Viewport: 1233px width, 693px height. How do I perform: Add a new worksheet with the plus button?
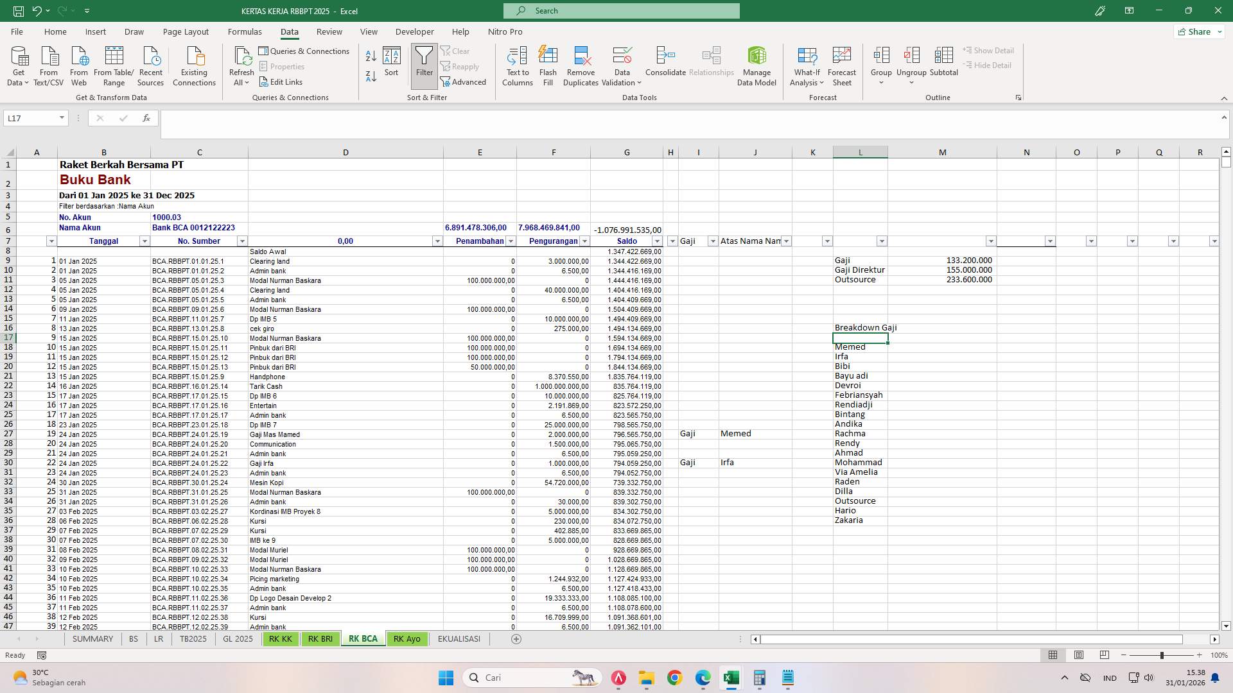[x=516, y=638]
